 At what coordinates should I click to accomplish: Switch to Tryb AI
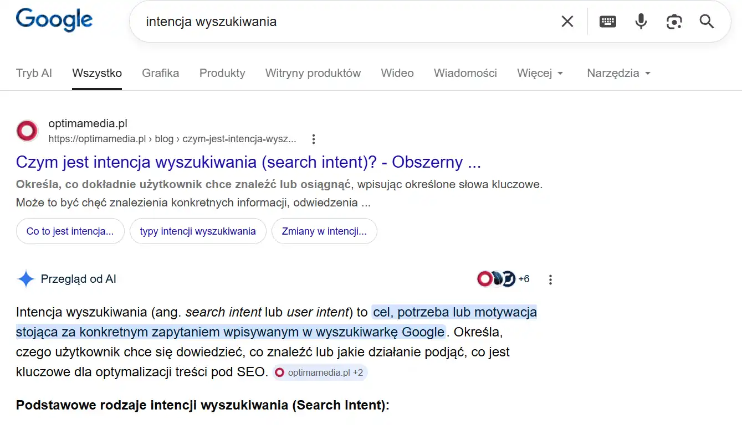pos(34,72)
